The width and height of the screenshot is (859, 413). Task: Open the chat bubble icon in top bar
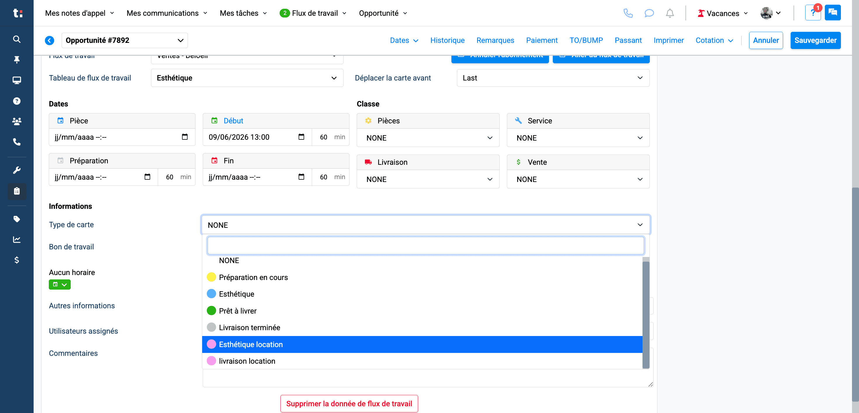[x=649, y=13]
